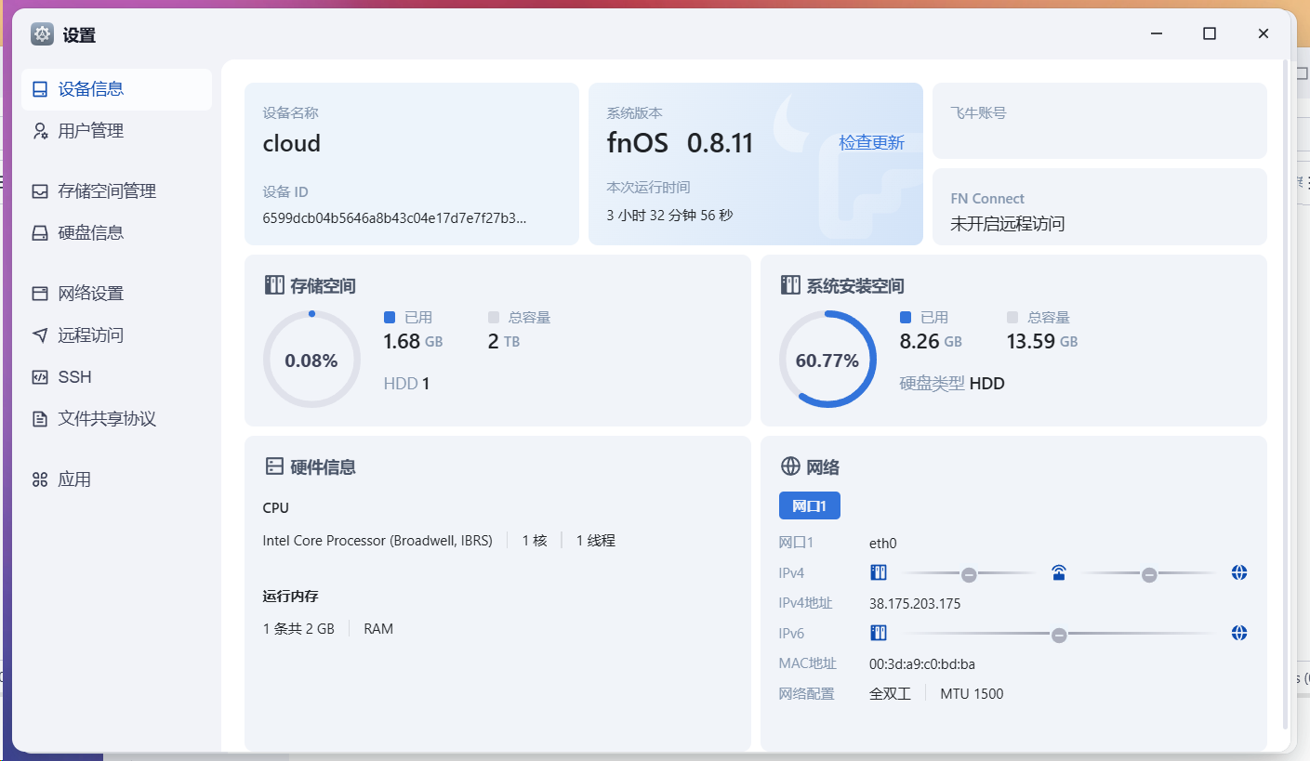Screen dimensions: 1310x761
Task: Click the 文件共享协议 document icon
Action: coord(40,419)
